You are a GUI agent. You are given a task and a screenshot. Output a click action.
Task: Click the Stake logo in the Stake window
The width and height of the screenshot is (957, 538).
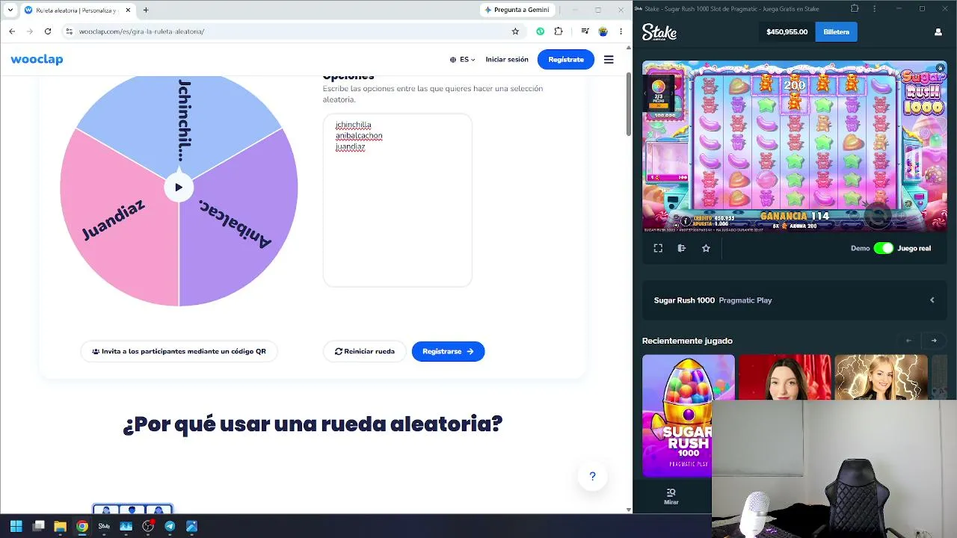point(659,32)
